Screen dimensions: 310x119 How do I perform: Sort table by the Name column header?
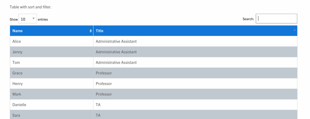click(x=17, y=31)
